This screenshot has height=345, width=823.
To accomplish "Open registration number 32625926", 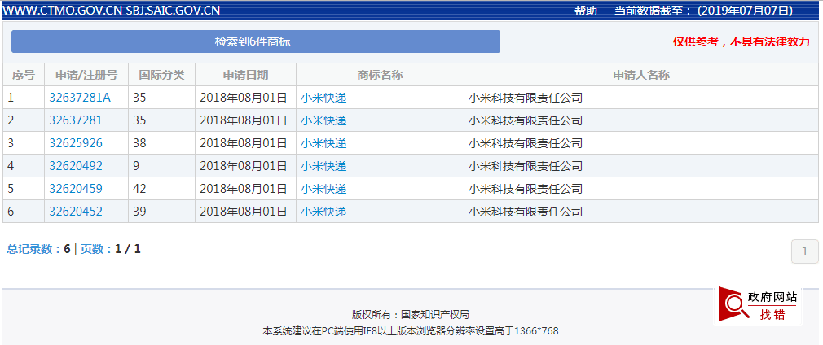I will [76, 143].
